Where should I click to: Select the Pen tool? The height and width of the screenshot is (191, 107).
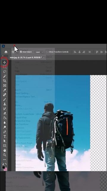pyautogui.click(x=4, y=132)
